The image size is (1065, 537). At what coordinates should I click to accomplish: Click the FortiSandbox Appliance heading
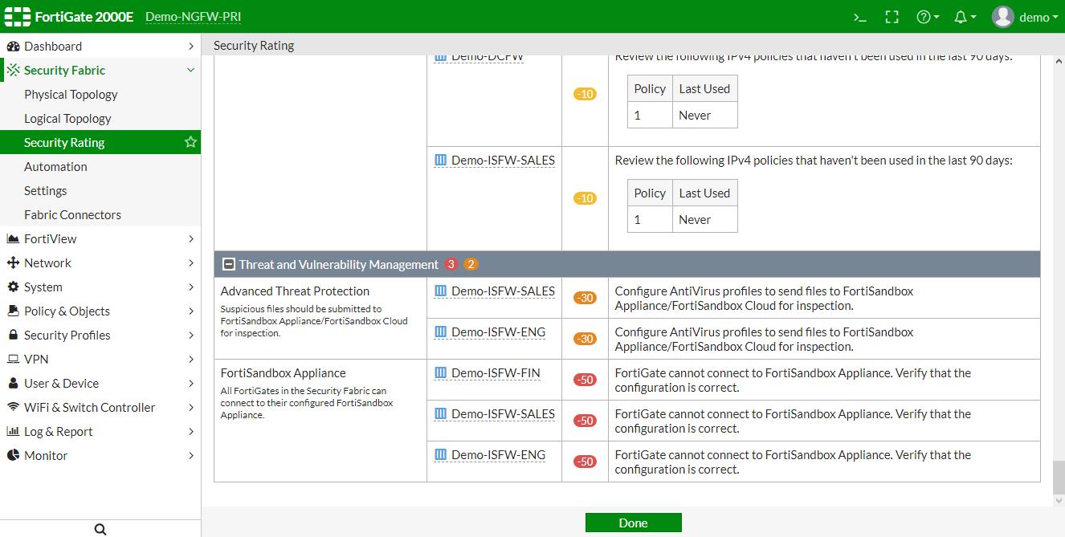pyautogui.click(x=284, y=373)
